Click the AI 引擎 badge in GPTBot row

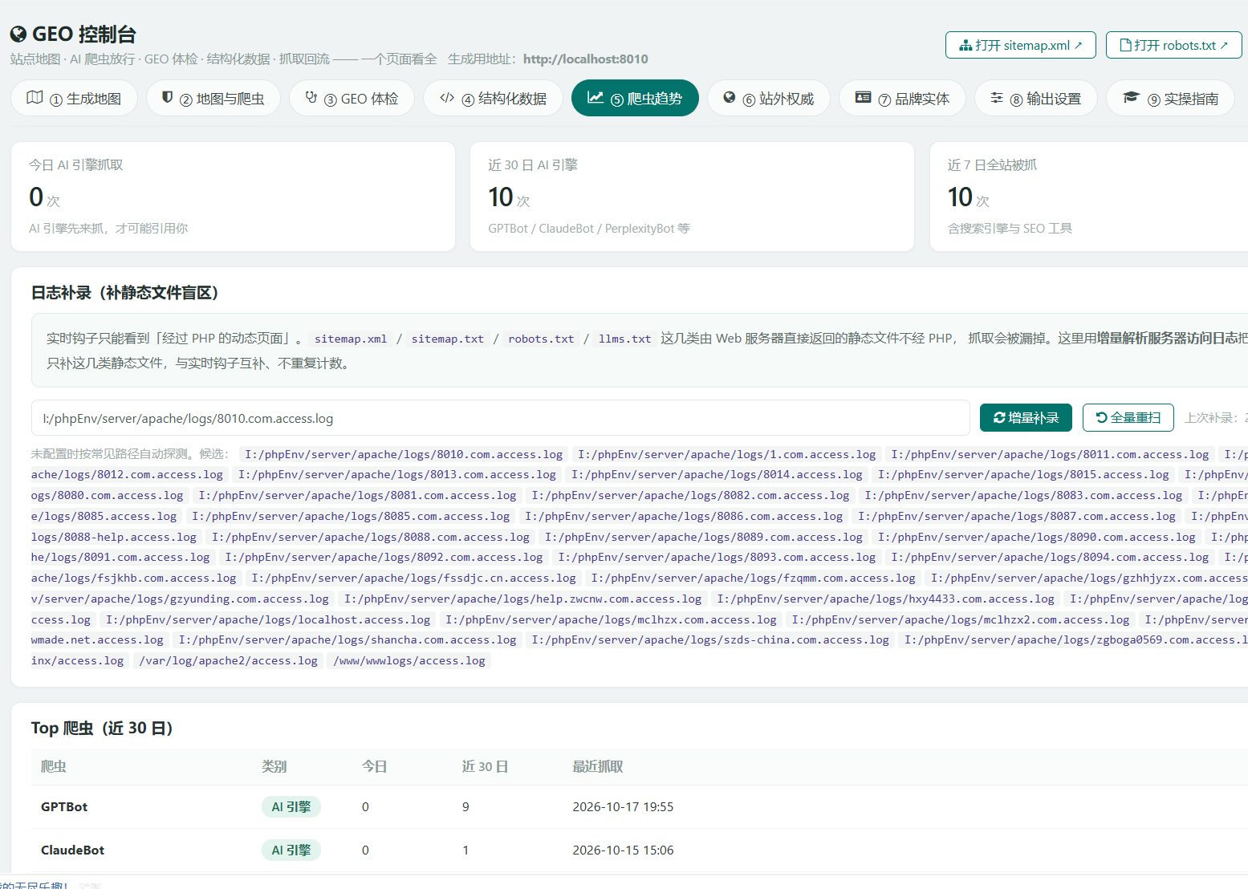click(x=291, y=807)
